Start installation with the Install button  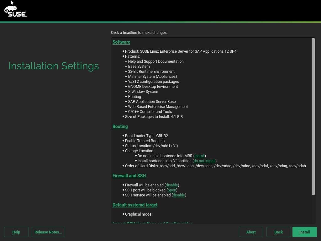click(x=304, y=232)
